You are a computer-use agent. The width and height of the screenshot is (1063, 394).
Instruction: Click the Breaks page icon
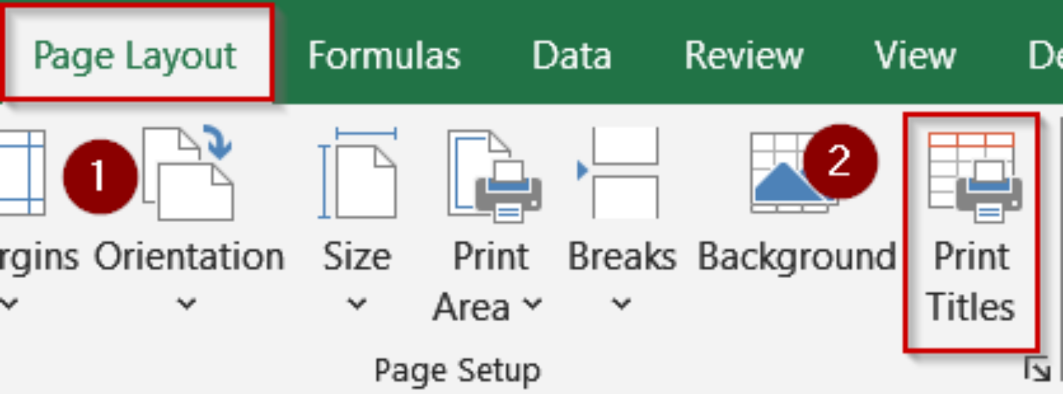click(x=618, y=172)
